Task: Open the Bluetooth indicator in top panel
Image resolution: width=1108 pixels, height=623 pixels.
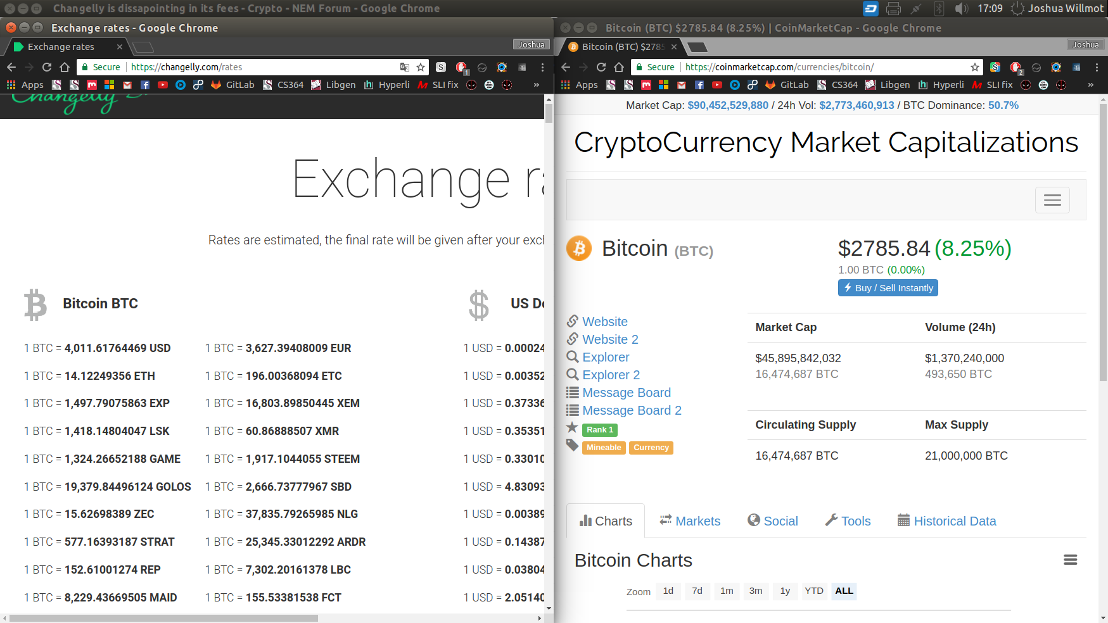Action: coord(939,8)
